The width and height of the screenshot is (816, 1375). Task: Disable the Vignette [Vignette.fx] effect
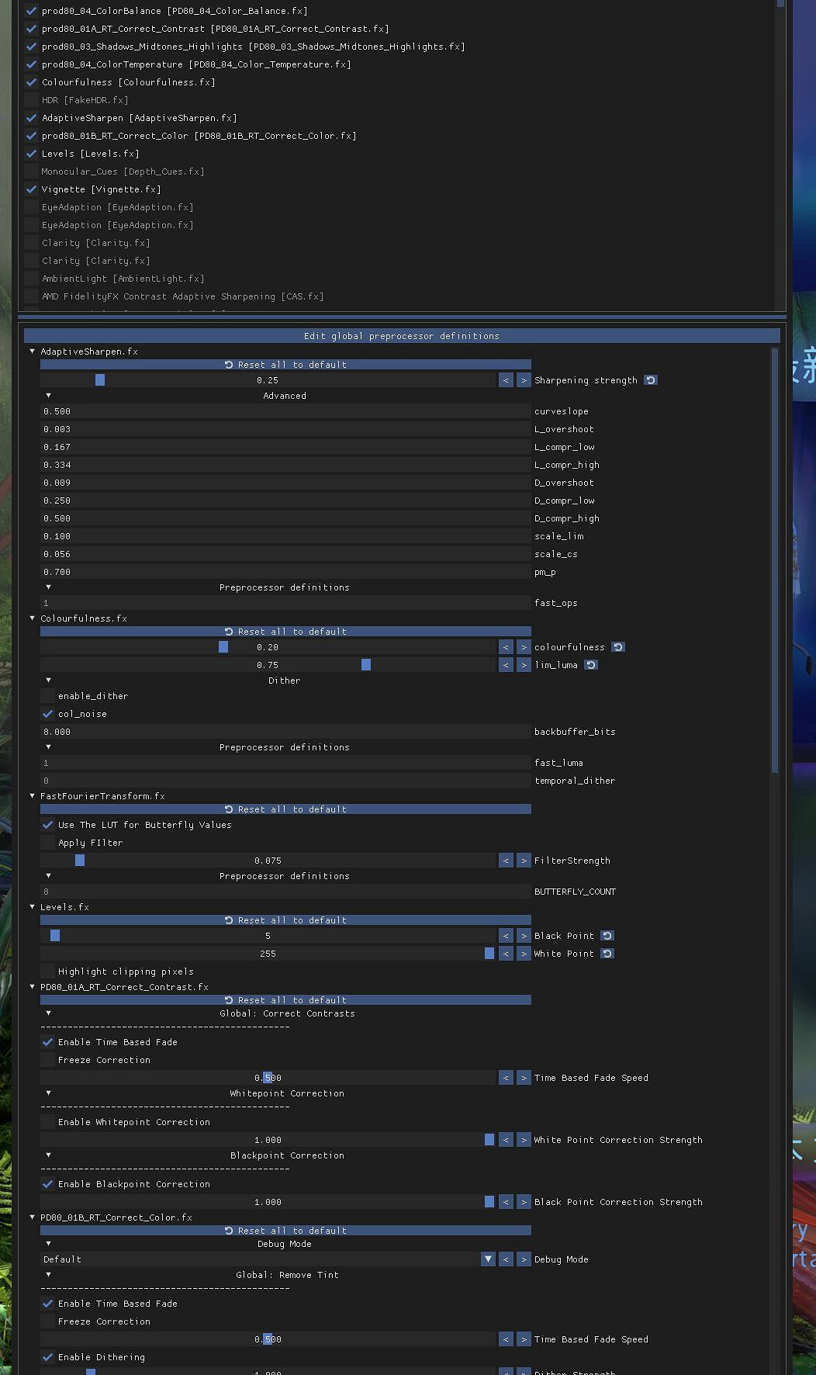32,189
